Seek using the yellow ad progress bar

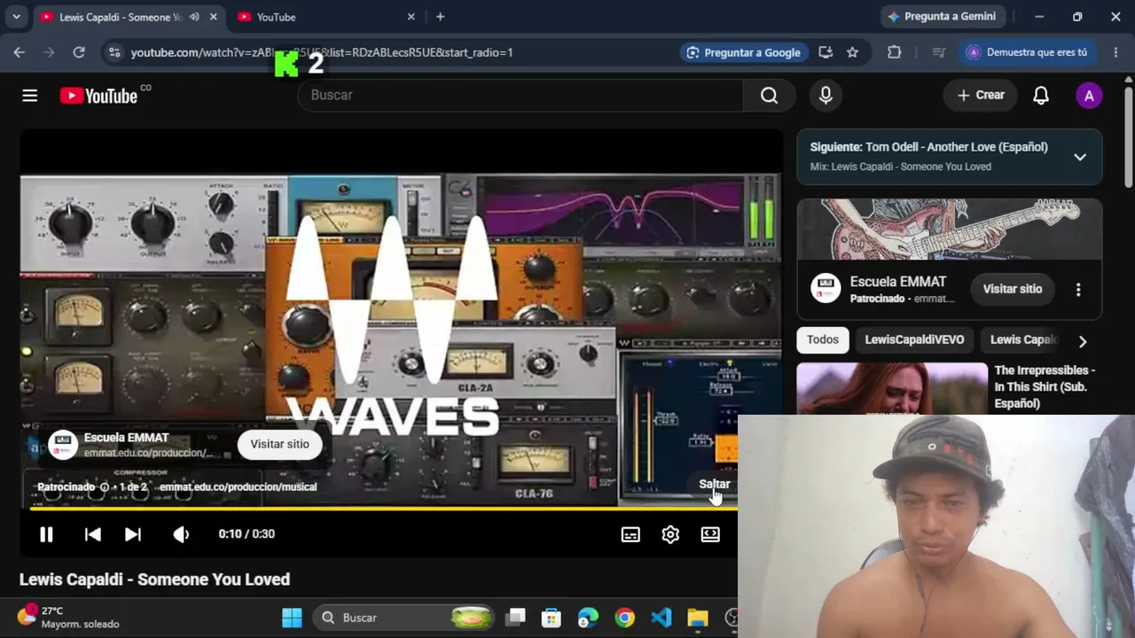pyautogui.click(x=383, y=509)
